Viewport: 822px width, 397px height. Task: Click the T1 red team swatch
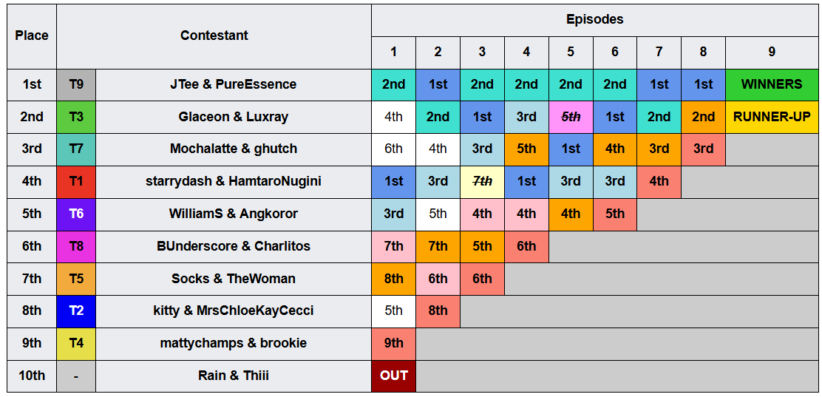(x=76, y=181)
